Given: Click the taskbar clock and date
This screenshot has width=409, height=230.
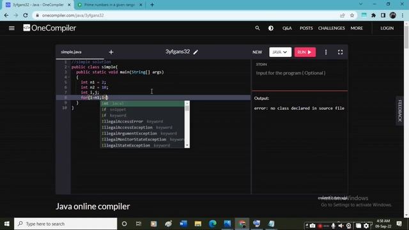Looking at the screenshot, I should (x=383, y=224).
